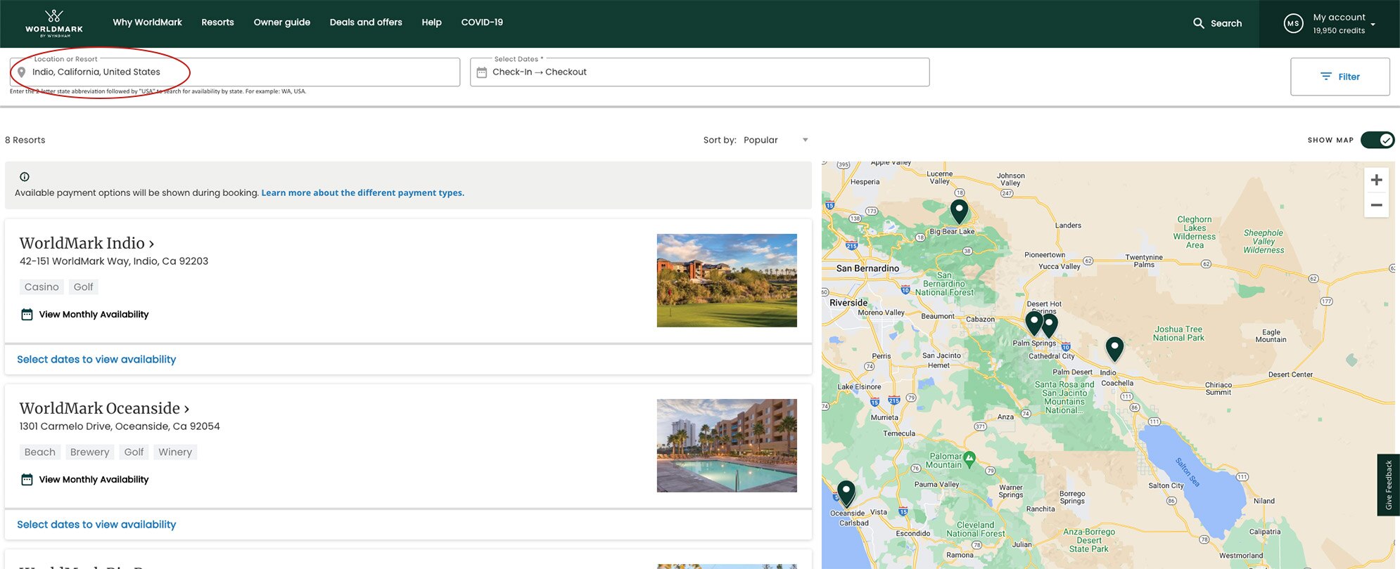
Task: Open the Help menu
Action: [431, 22]
